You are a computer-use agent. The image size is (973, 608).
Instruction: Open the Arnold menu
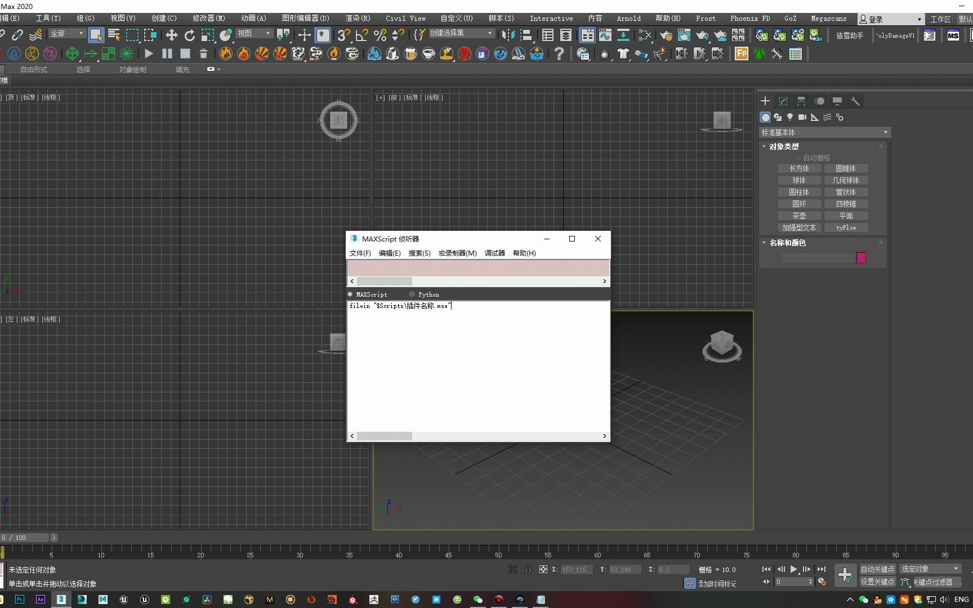coord(628,19)
